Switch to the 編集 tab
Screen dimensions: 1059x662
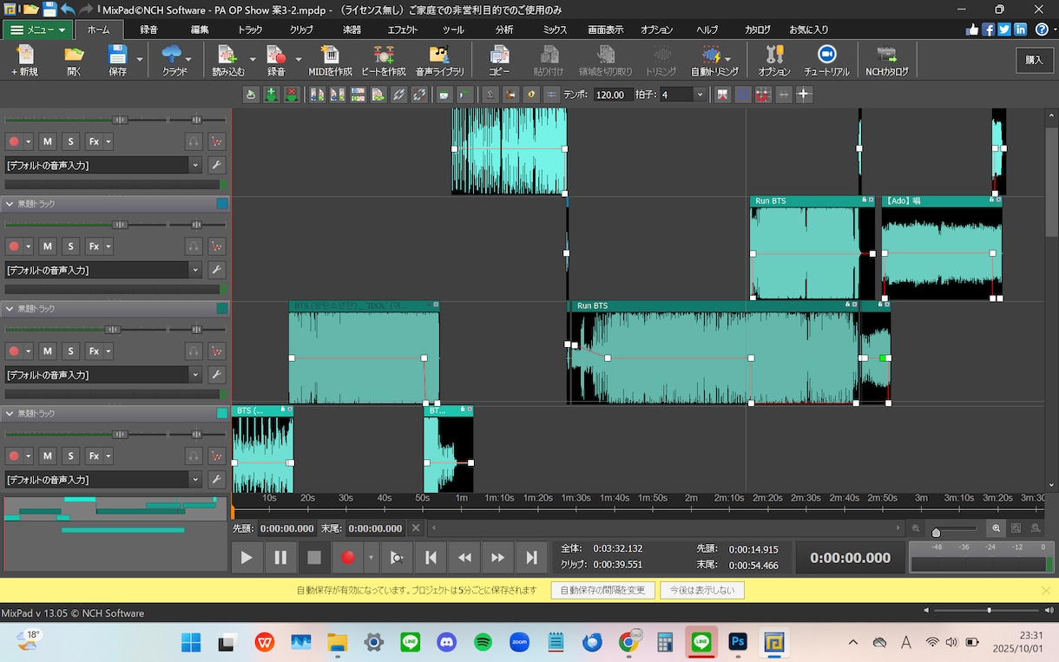[200, 29]
